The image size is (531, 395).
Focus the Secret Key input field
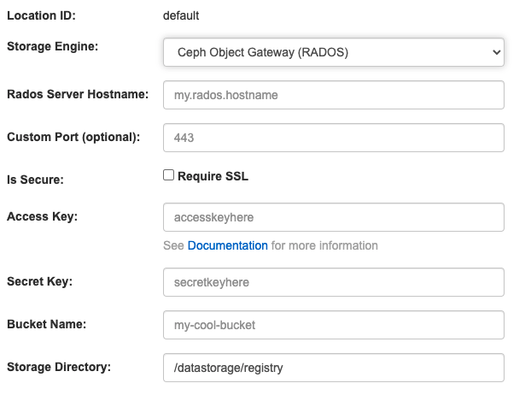(x=333, y=282)
